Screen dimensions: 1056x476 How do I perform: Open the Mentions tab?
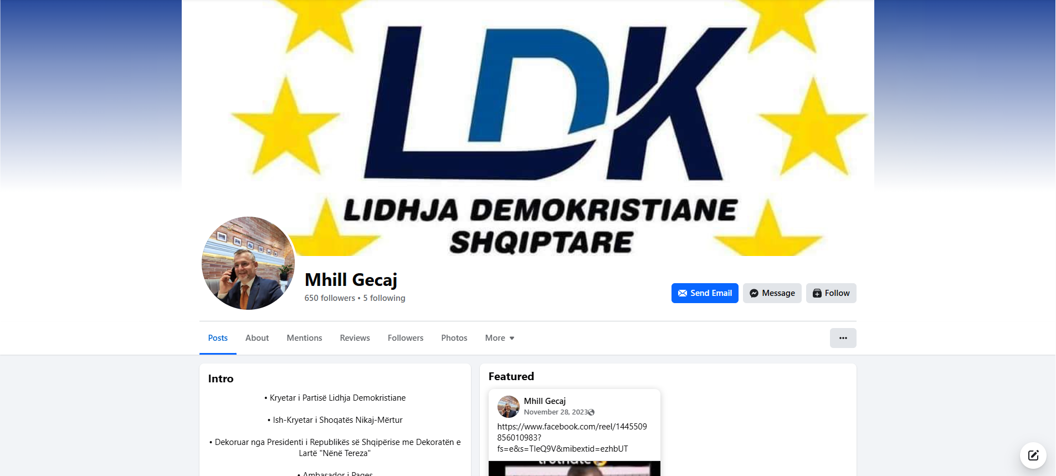click(304, 338)
